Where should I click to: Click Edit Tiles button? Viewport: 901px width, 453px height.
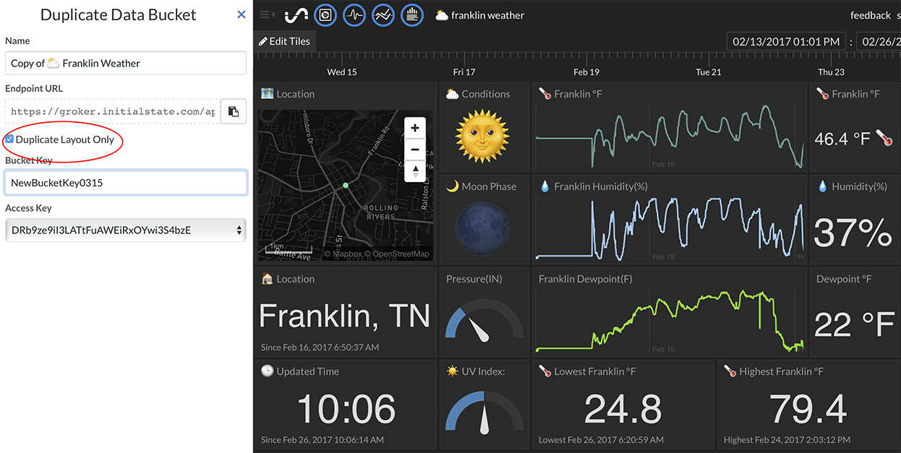pos(285,41)
